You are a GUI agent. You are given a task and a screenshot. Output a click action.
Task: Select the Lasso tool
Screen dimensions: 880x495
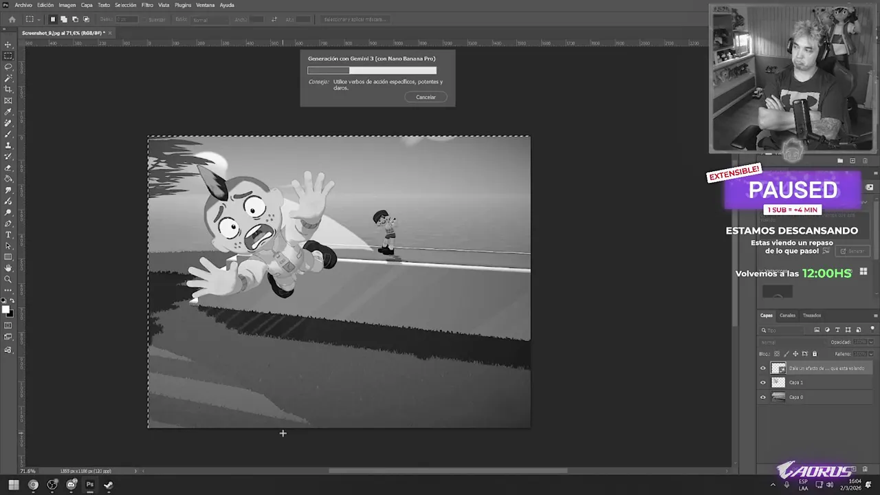point(8,67)
